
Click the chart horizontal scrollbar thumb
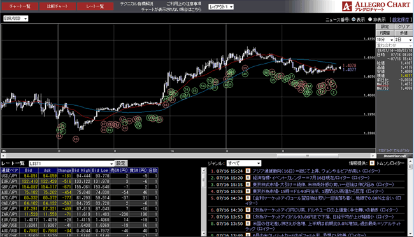[308, 155]
